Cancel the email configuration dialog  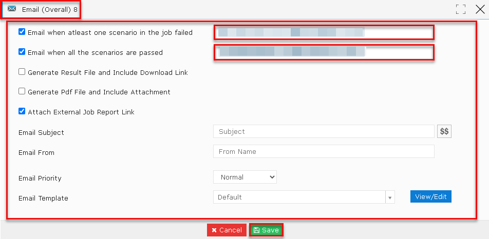[227, 230]
